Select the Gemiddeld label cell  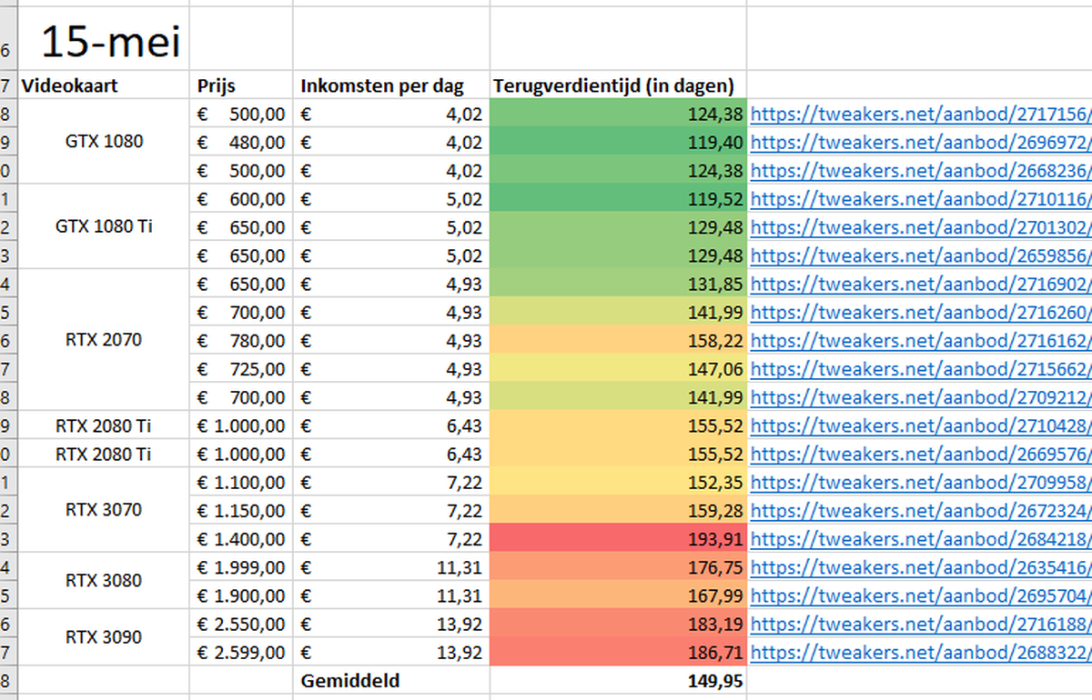[391, 680]
